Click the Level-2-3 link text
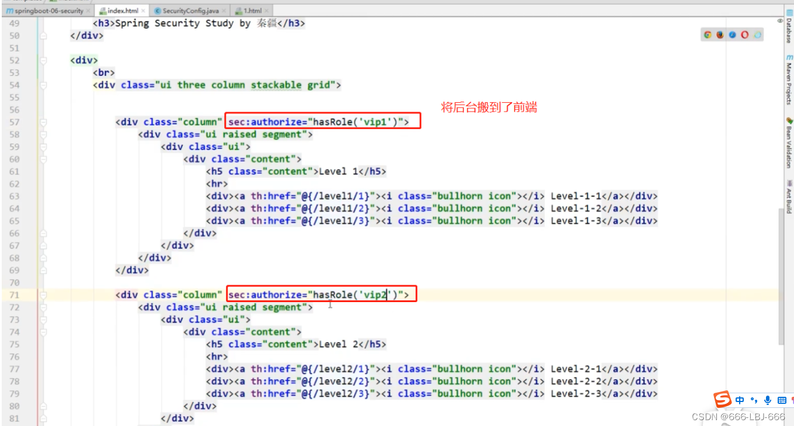This screenshot has height=426, width=794. click(576, 394)
